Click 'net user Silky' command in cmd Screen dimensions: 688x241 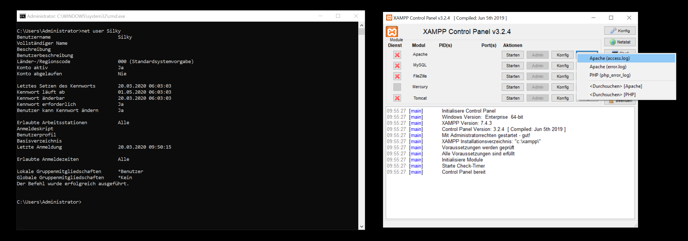(x=101, y=31)
